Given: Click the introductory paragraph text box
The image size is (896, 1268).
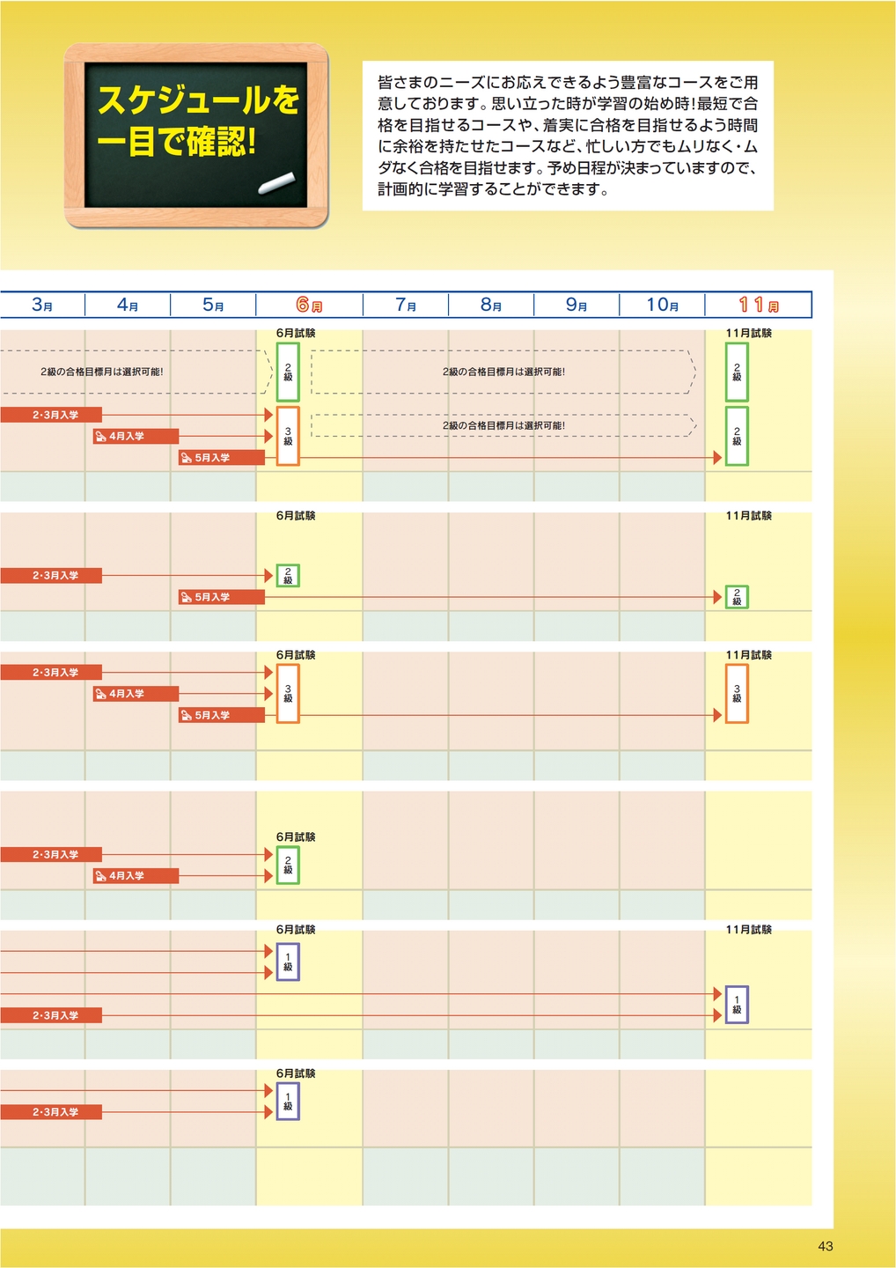Looking at the screenshot, I should click(568, 136).
